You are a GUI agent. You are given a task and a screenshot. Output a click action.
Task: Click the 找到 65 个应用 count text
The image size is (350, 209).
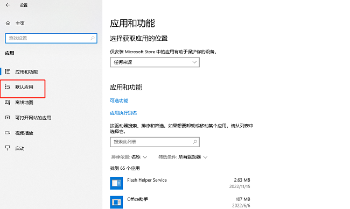(125, 168)
